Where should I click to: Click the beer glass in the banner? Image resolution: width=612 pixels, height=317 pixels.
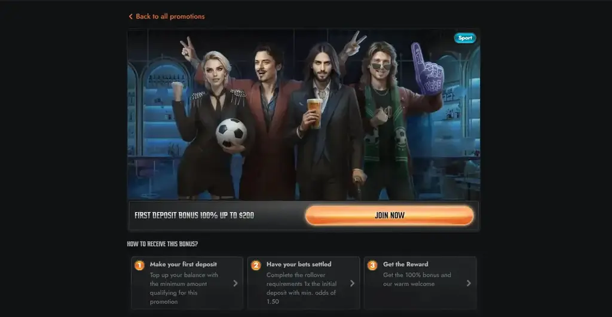click(314, 113)
